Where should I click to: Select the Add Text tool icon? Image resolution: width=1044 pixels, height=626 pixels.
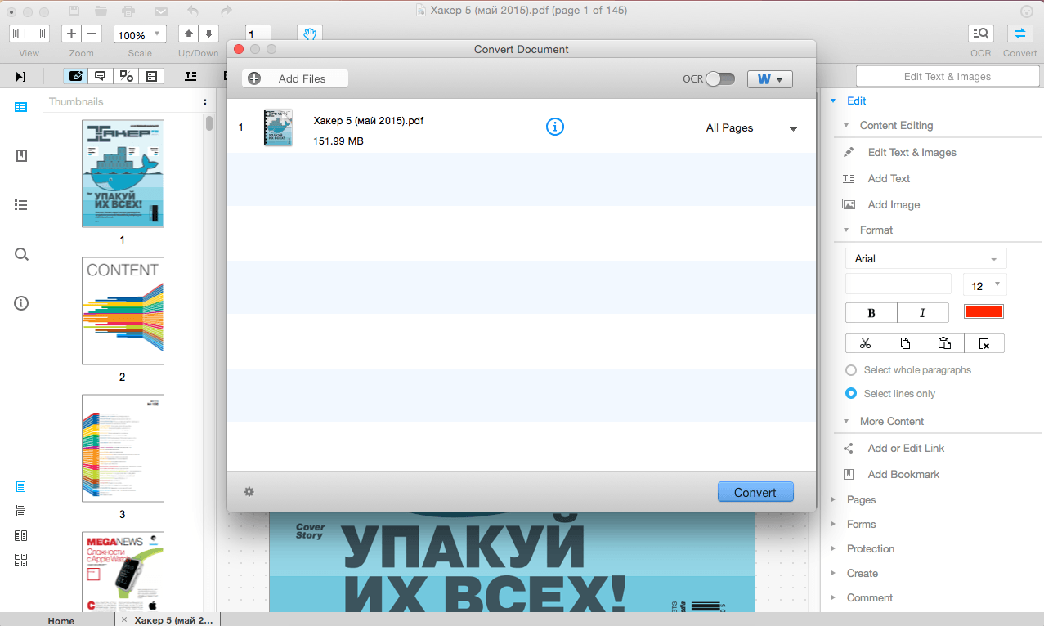click(x=190, y=76)
